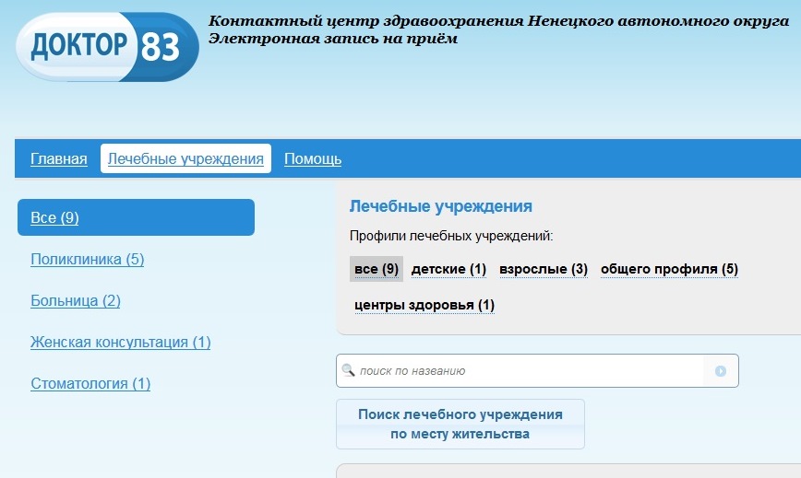
Task: Filter by детские (1) profile
Action: click(x=448, y=269)
